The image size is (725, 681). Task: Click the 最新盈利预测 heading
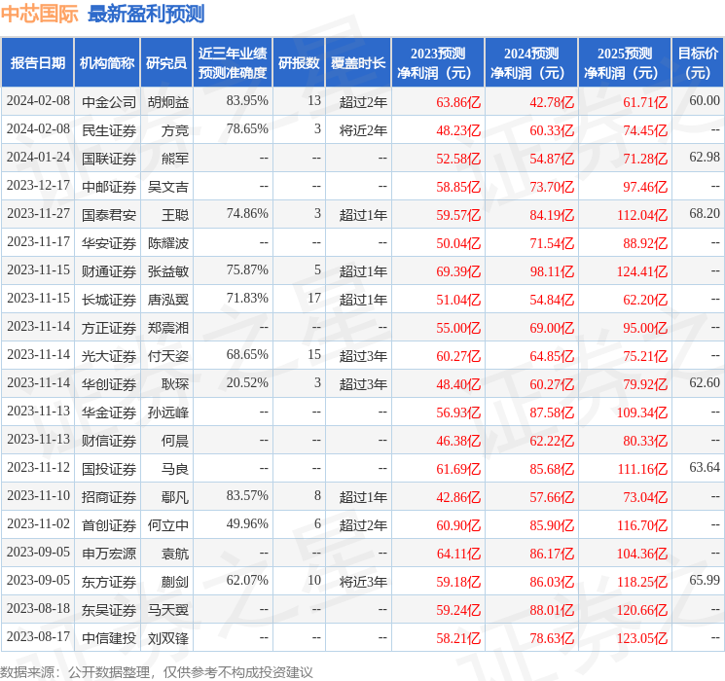click(146, 14)
